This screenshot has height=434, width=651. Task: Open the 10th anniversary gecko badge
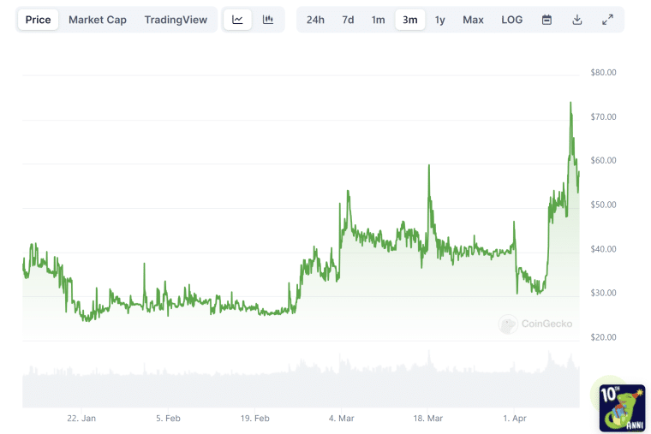[x=622, y=407]
